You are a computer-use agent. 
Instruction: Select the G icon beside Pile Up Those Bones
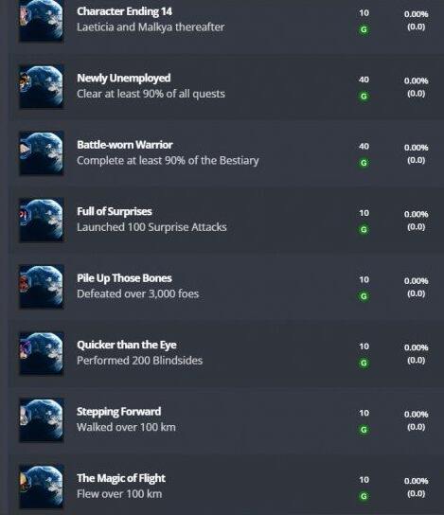(364, 296)
